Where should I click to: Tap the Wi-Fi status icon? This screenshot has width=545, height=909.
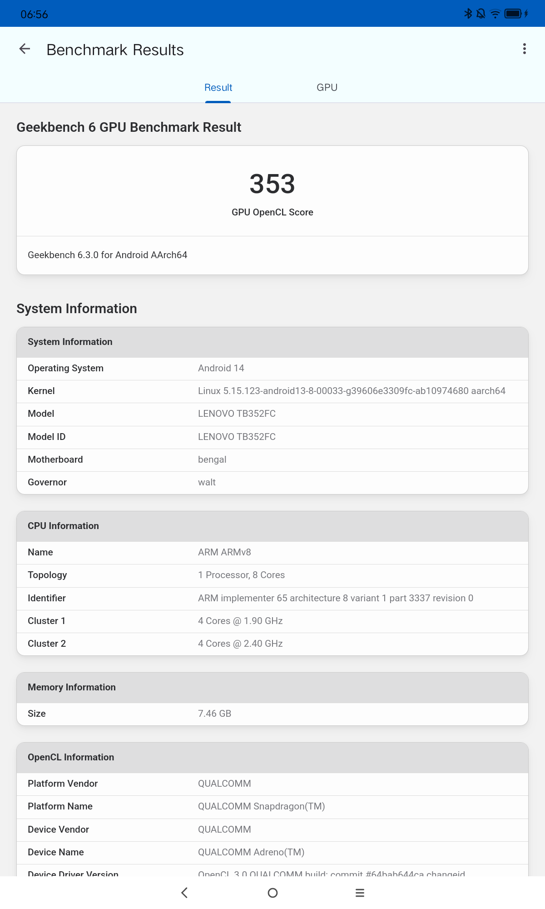pyautogui.click(x=495, y=14)
